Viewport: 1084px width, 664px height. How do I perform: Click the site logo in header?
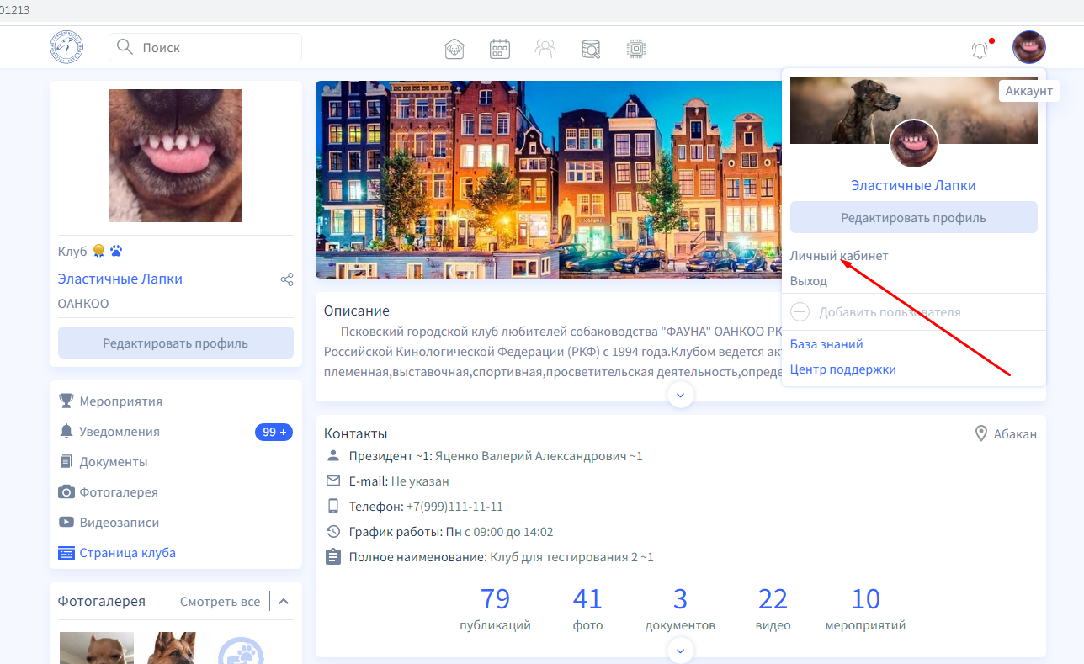pos(66,47)
